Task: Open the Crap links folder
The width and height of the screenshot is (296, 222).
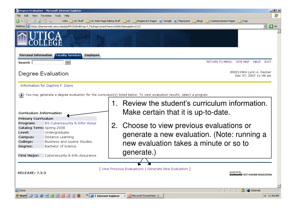Action: pyautogui.click(x=243, y=21)
